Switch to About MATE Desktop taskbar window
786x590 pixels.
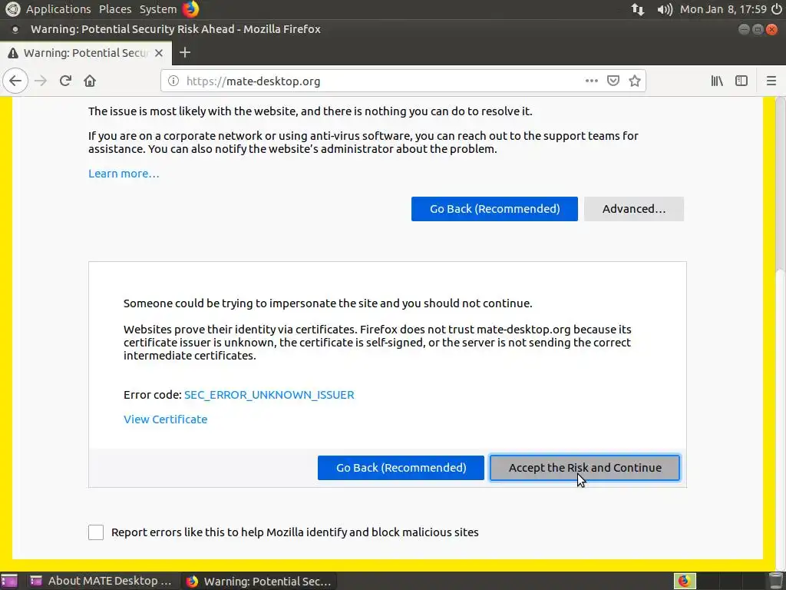(x=101, y=581)
